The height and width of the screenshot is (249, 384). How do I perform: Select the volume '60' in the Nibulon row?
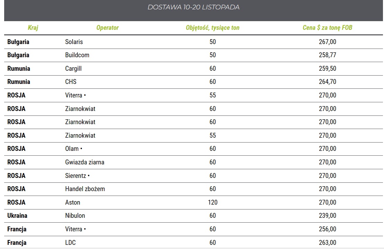click(x=213, y=215)
